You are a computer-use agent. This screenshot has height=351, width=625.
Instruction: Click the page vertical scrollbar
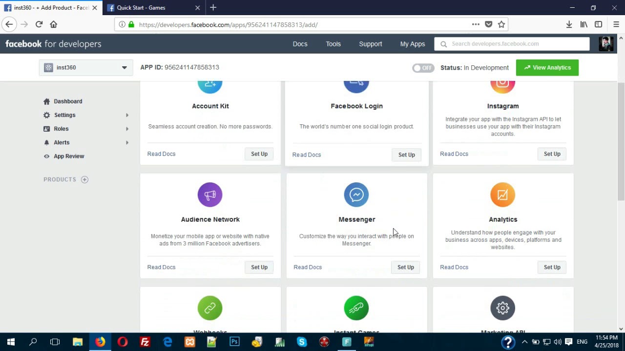coord(621,141)
